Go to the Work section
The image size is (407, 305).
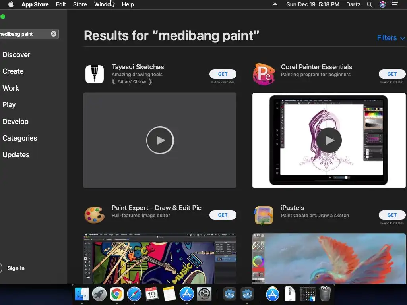pyautogui.click(x=11, y=88)
